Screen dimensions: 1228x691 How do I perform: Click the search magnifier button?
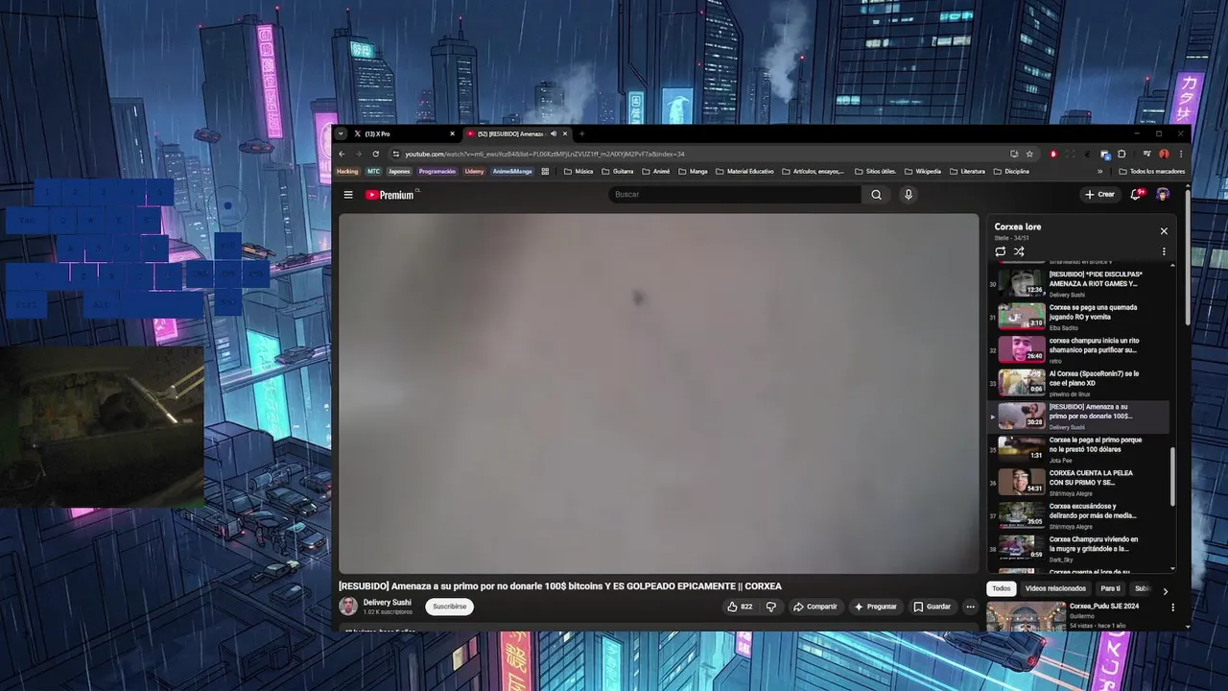[876, 195]
